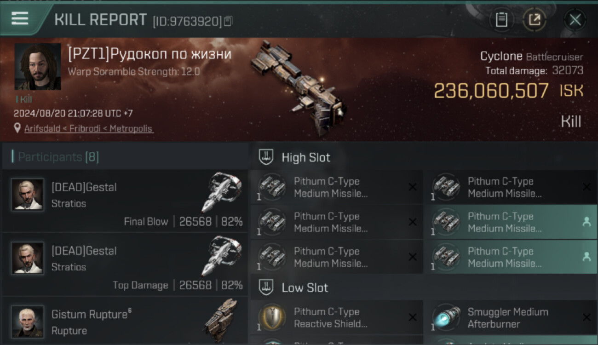The image size is (598, 345).
Task: Close the kill report window
Action: (575, 20)
